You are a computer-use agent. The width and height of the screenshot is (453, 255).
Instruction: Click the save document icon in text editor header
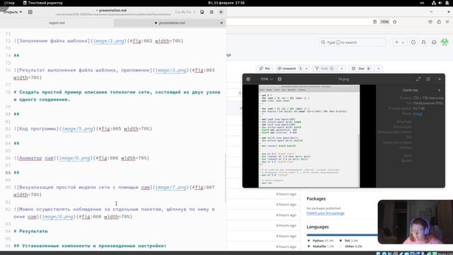point(202,12)
